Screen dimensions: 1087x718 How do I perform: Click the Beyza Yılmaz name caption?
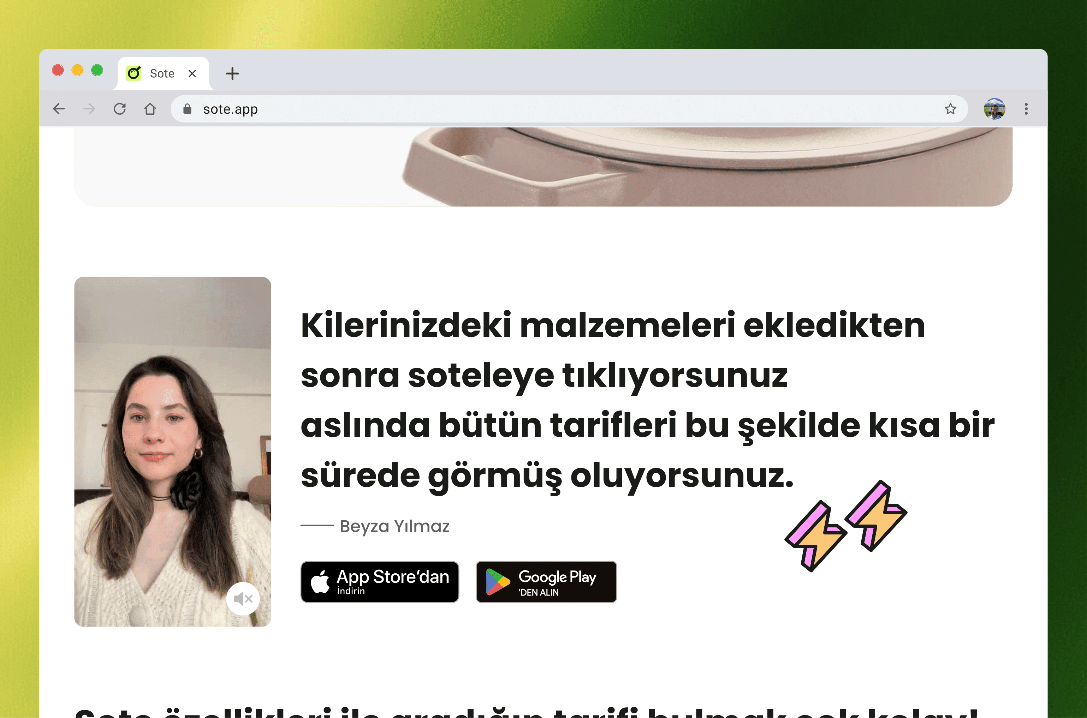[394, 526]
